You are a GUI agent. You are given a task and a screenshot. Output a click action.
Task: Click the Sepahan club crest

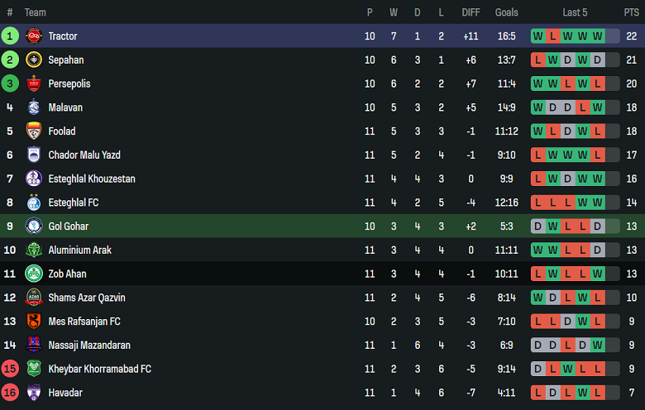pyautogui.click(x=34, y=60)
